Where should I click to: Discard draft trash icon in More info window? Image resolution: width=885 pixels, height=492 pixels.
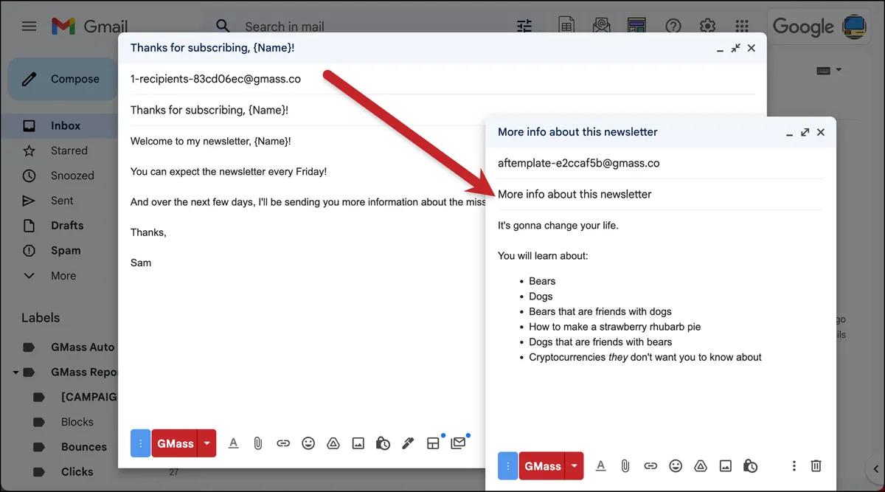816,466
